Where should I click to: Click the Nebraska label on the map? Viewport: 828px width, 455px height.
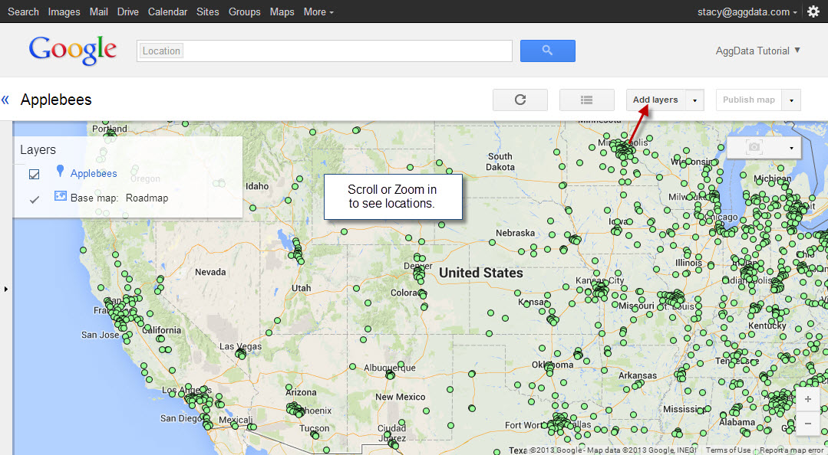pos(516,233)
